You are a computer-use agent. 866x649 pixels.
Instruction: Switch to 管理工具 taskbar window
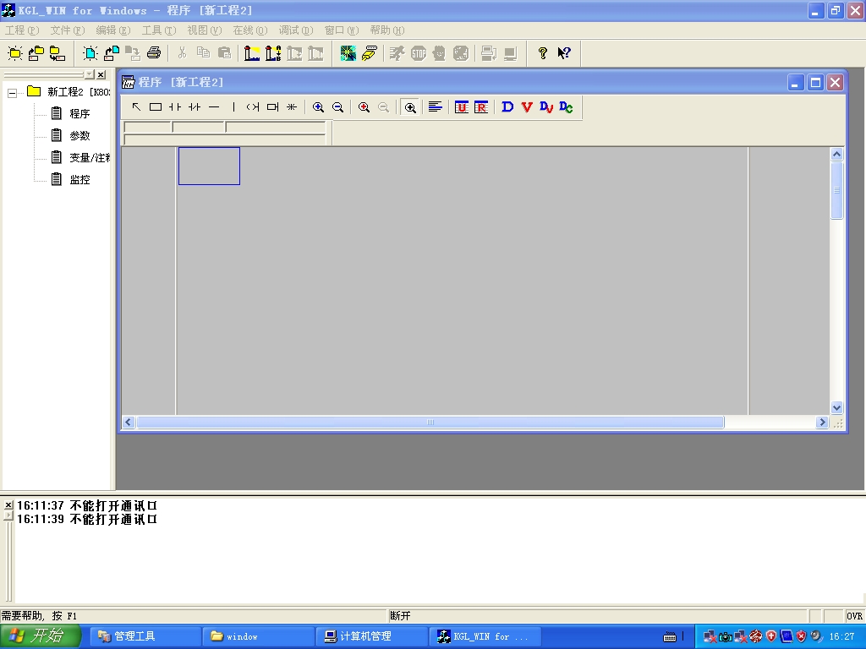145,636
